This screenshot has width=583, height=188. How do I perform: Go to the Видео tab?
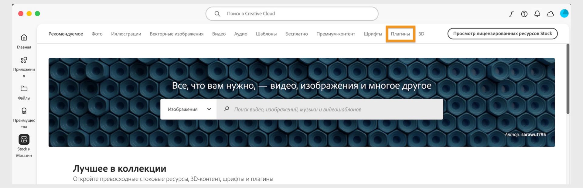pyautogui.click(x=219, y=34)
